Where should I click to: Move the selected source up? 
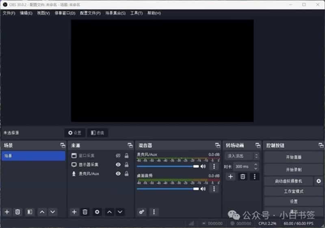pos(109,212)
